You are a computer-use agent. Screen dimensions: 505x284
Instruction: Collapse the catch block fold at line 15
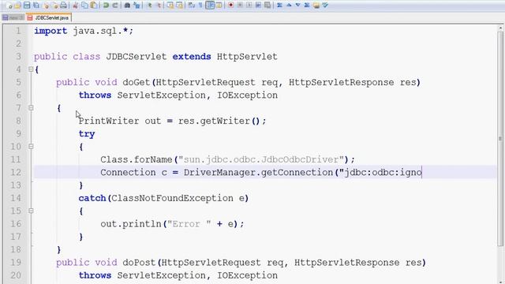31,211
